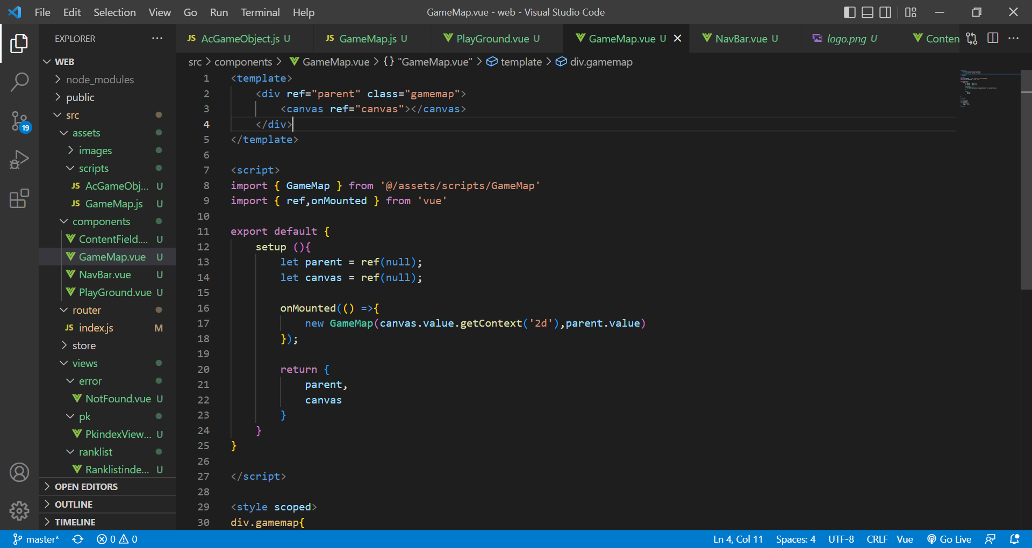Open the Extensions view
Image resolution: width=1032 pixels, height=548 pixels.
(19, 199)
